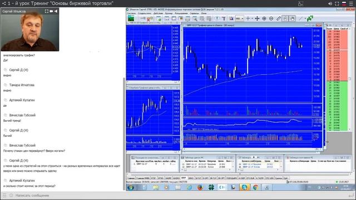Switch the webinar player to fullscreen

point(337,4)
